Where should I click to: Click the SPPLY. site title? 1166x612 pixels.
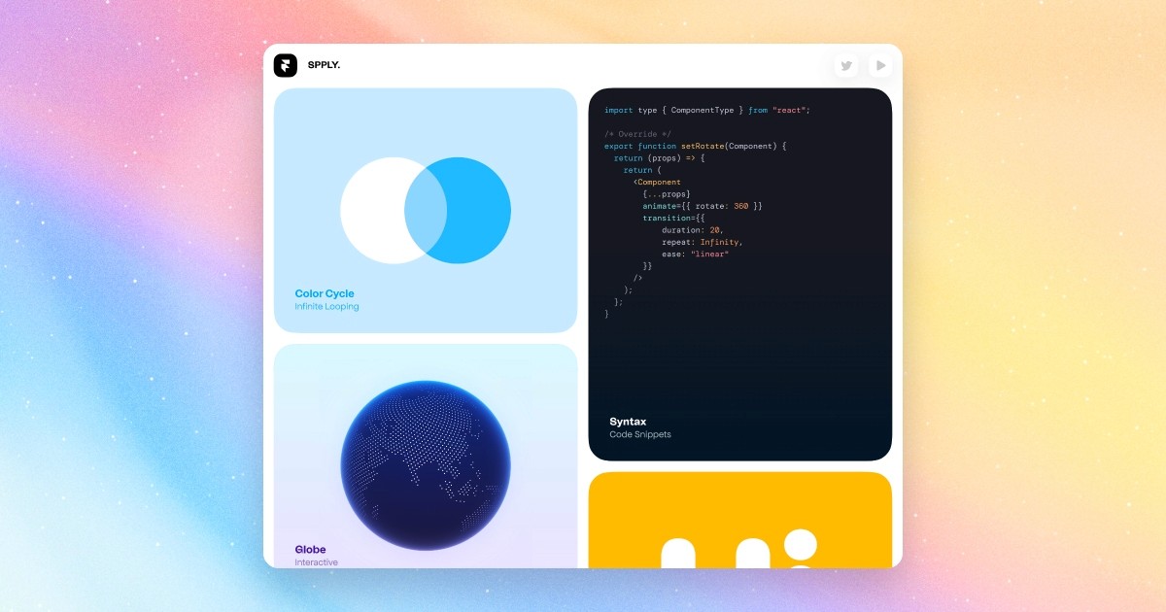(x=324, y=65)
